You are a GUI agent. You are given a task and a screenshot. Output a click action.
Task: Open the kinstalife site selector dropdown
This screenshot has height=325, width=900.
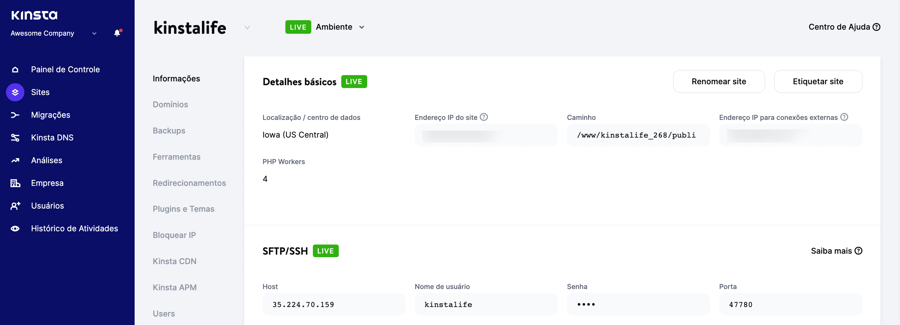(x=247, y=27)
